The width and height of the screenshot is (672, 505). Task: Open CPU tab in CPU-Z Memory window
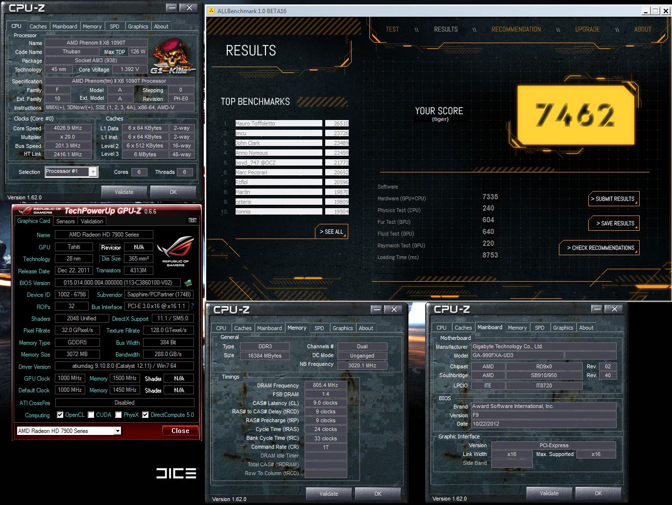pos(221,328)
